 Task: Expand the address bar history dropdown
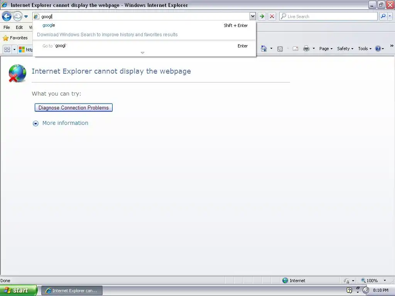tap(252, 16)
